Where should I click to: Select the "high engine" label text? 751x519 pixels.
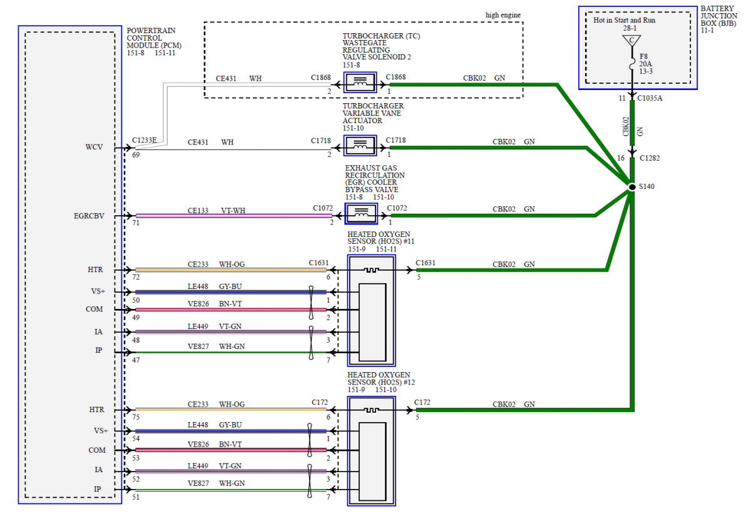[x=503, y=14]
